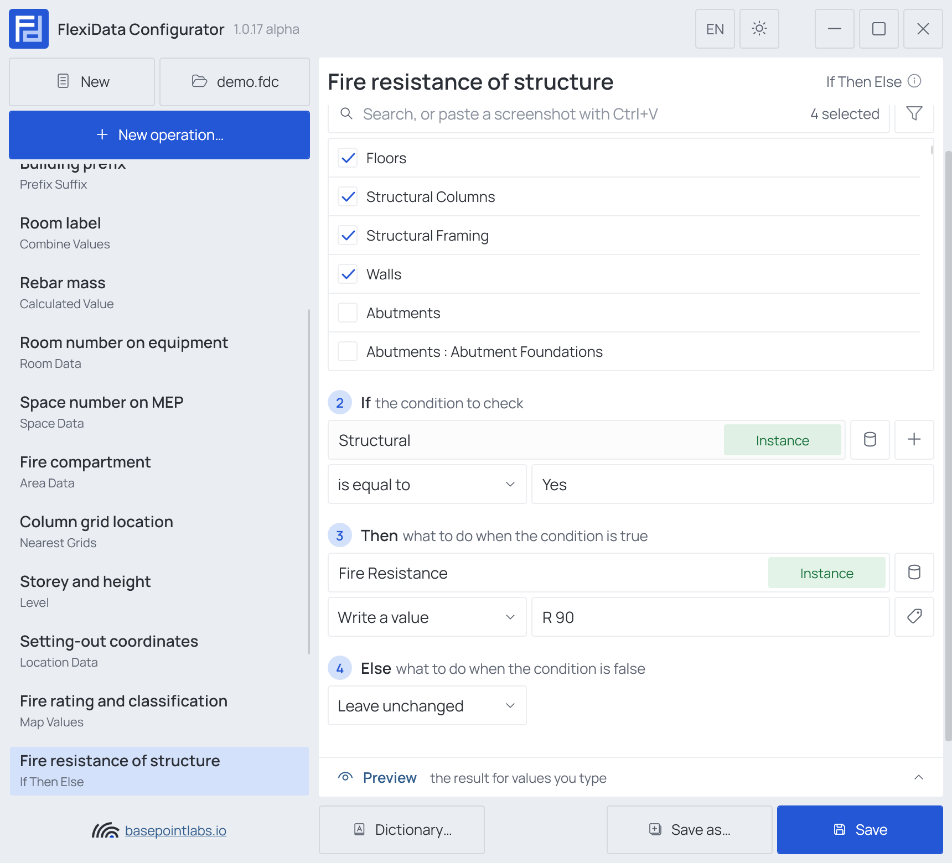Click the New file button

[x=82, y=82]
